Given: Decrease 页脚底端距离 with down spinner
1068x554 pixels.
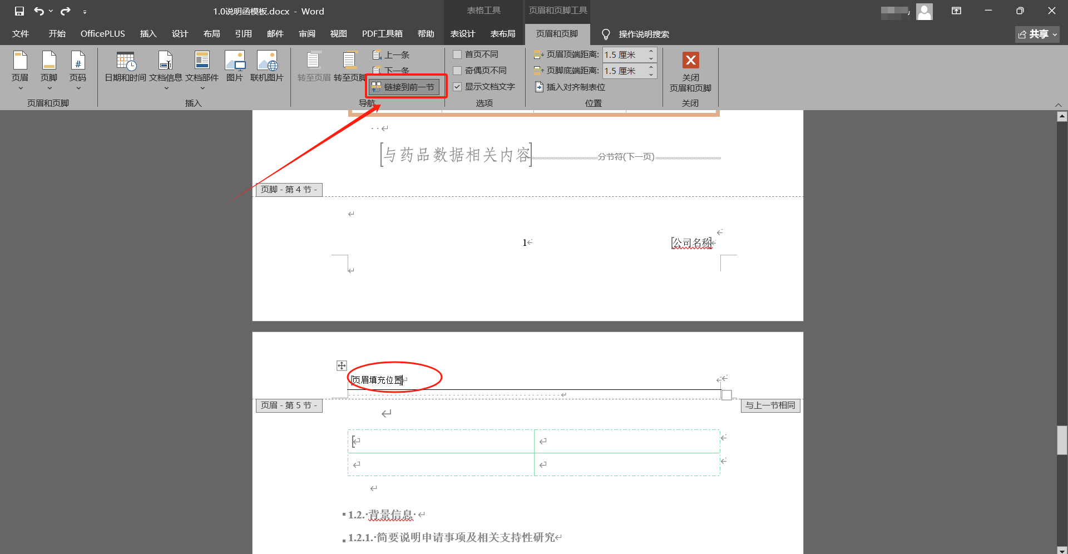Looking at the screenshot, I should tap(651, 75).
